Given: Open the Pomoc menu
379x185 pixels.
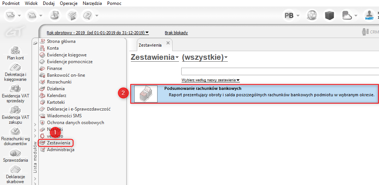Looking at the screenshot, I should 114,3.
